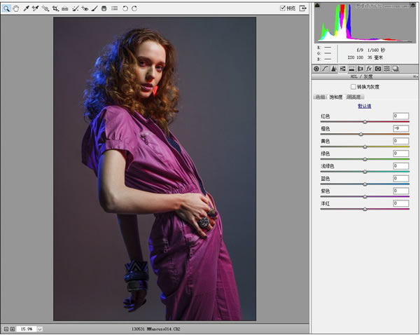The width and height of the screenshot is (420, 335).
Task: Click the 浅绿色 value input field
Action: [x=401, y=166]
